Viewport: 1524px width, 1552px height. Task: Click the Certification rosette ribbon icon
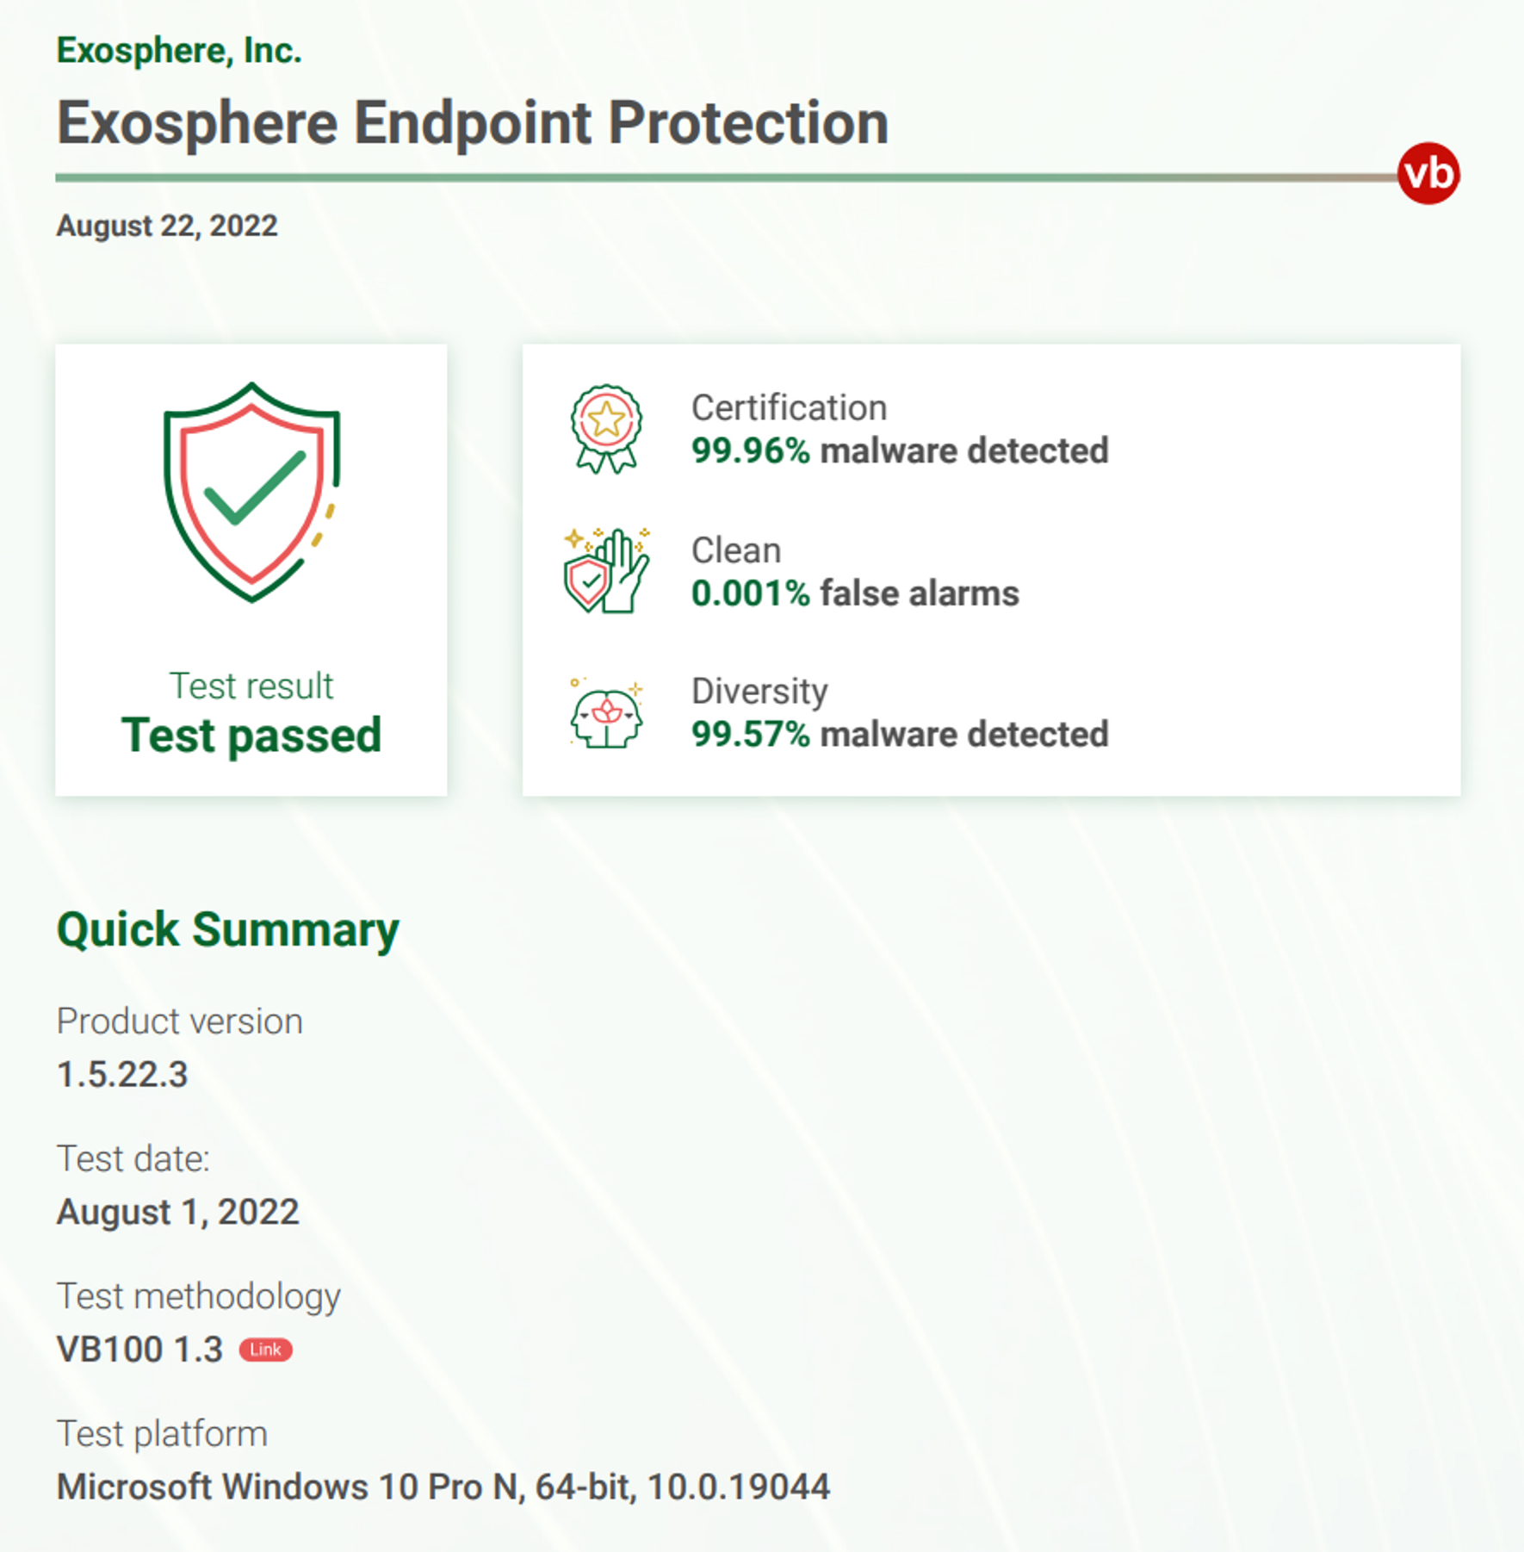[x=606, y=429]
